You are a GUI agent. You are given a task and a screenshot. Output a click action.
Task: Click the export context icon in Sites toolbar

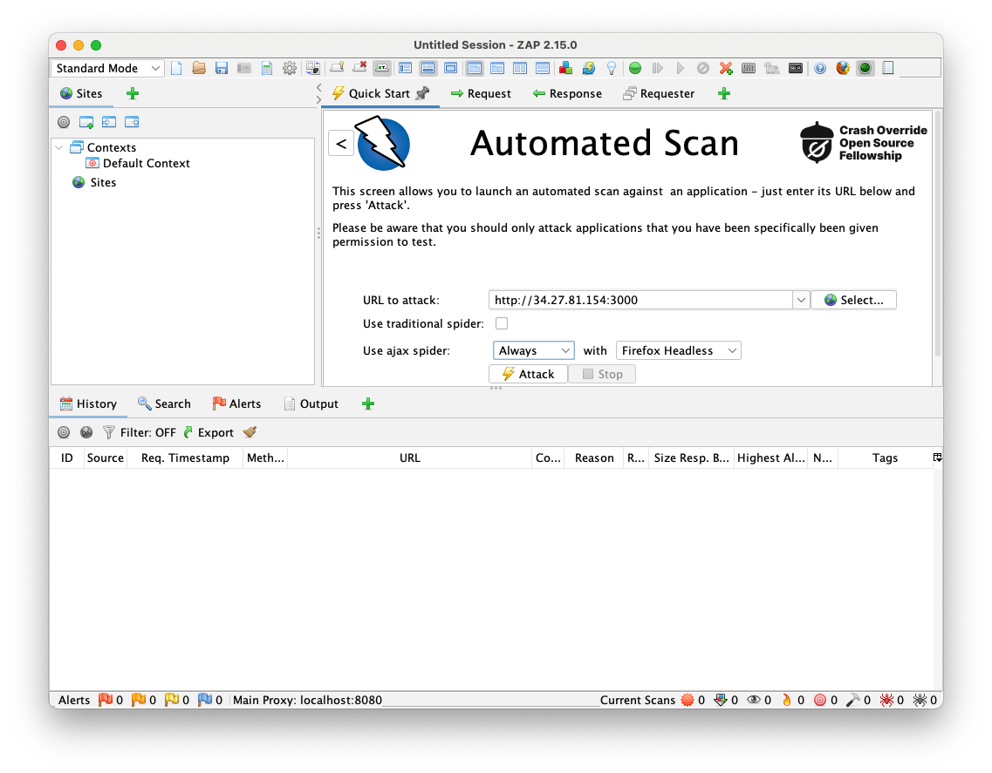click(132, 122)
